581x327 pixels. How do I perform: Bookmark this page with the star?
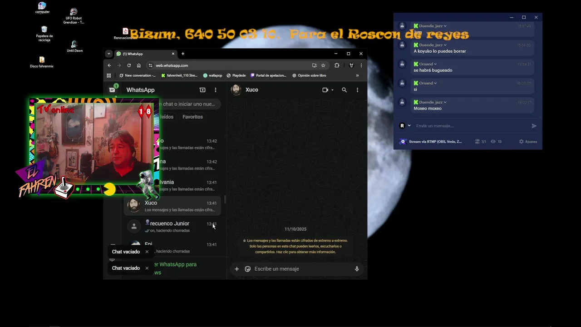(323, 65)
